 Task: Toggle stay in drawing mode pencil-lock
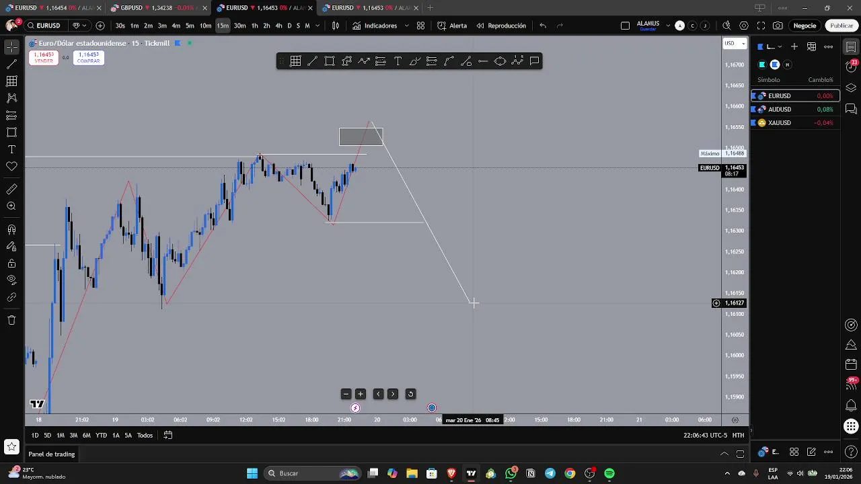(x=11, y=247)
